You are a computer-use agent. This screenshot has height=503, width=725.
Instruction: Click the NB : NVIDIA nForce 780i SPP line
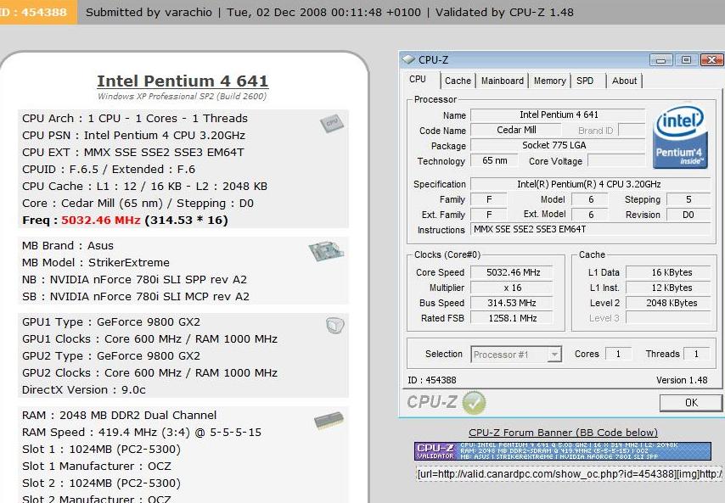(134, 280)
